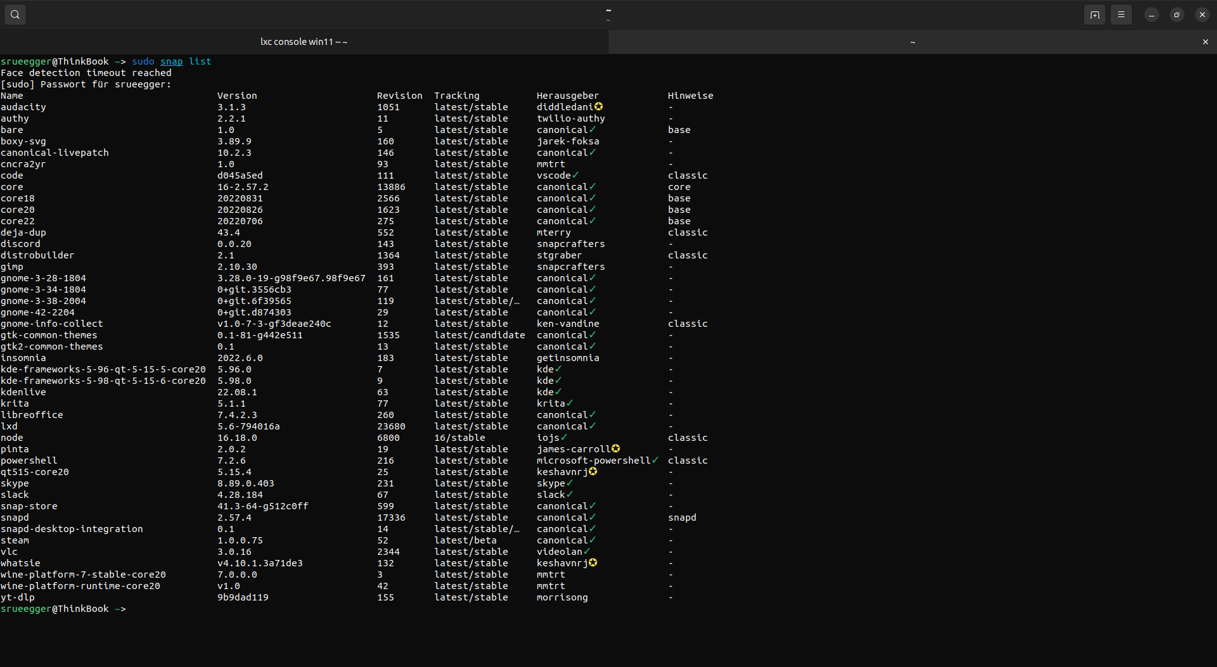This screenshot has height=667, width=1217.
Task: Switch to 'lxc console win11' tab
Action: pos(304,42)
